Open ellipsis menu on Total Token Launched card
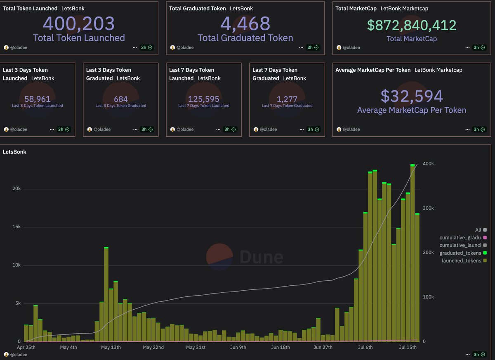The image size is (495, 360). point(134,47)
